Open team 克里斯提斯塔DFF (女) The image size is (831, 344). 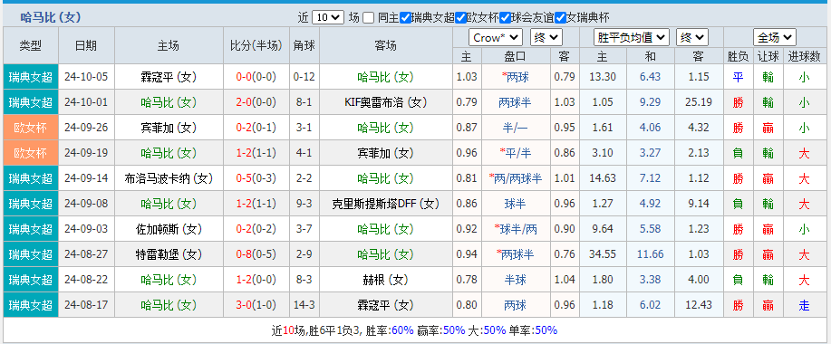[x=386, y=204]
